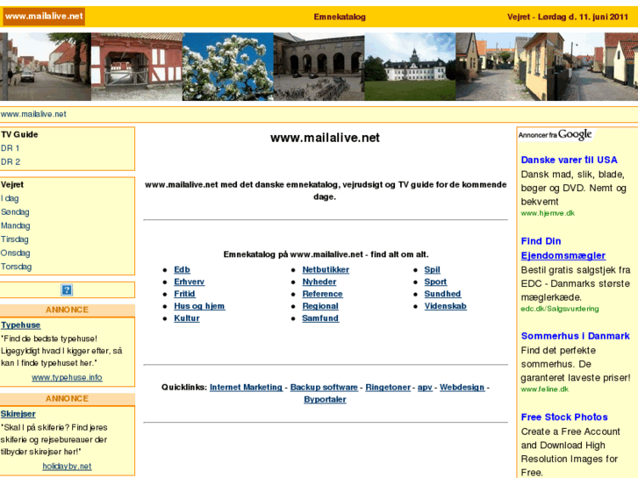Open the Nyheder category

(x=319, y=282)
